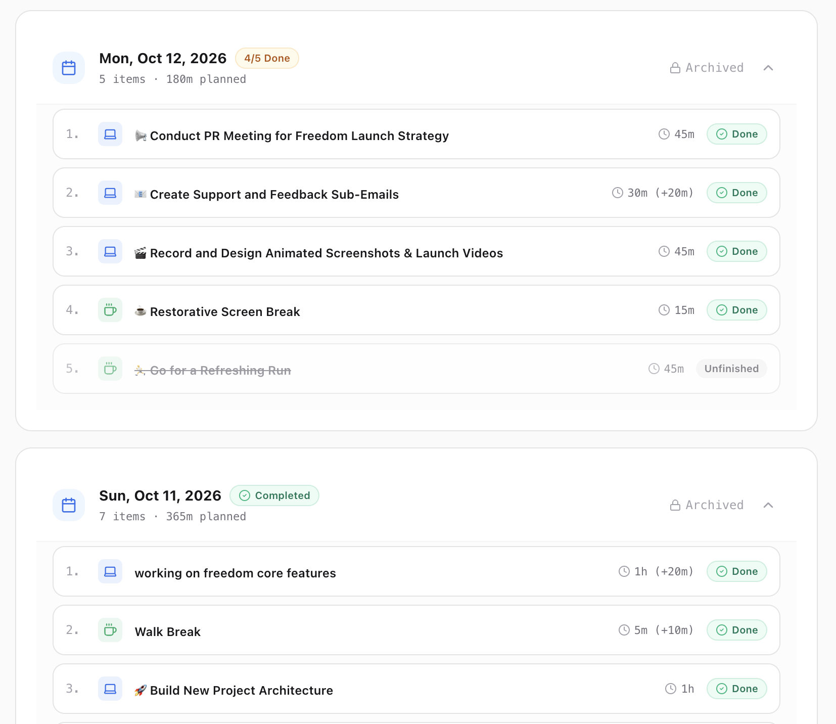Select Create Support and Feedback Sub-Emails title
Screen dimensions: 836x724
pos(267,195)
